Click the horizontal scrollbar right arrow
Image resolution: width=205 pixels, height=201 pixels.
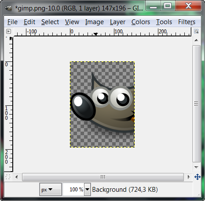pyautogui.click(x=189, y=177)
